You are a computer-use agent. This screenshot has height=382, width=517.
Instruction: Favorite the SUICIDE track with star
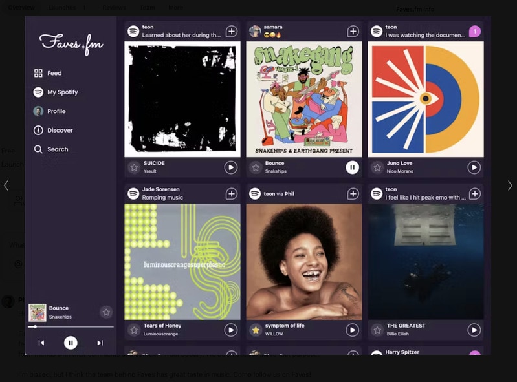point(134,167)
